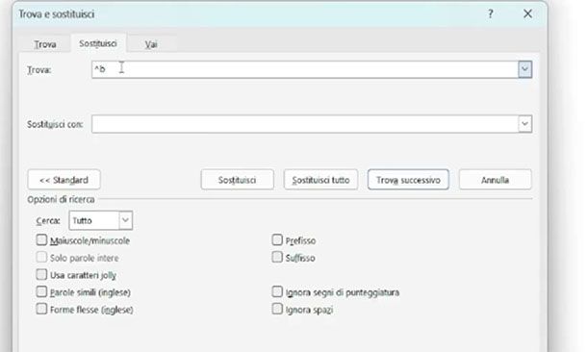
Task: Switch to the Trova tab
Action: click(45, 44)
